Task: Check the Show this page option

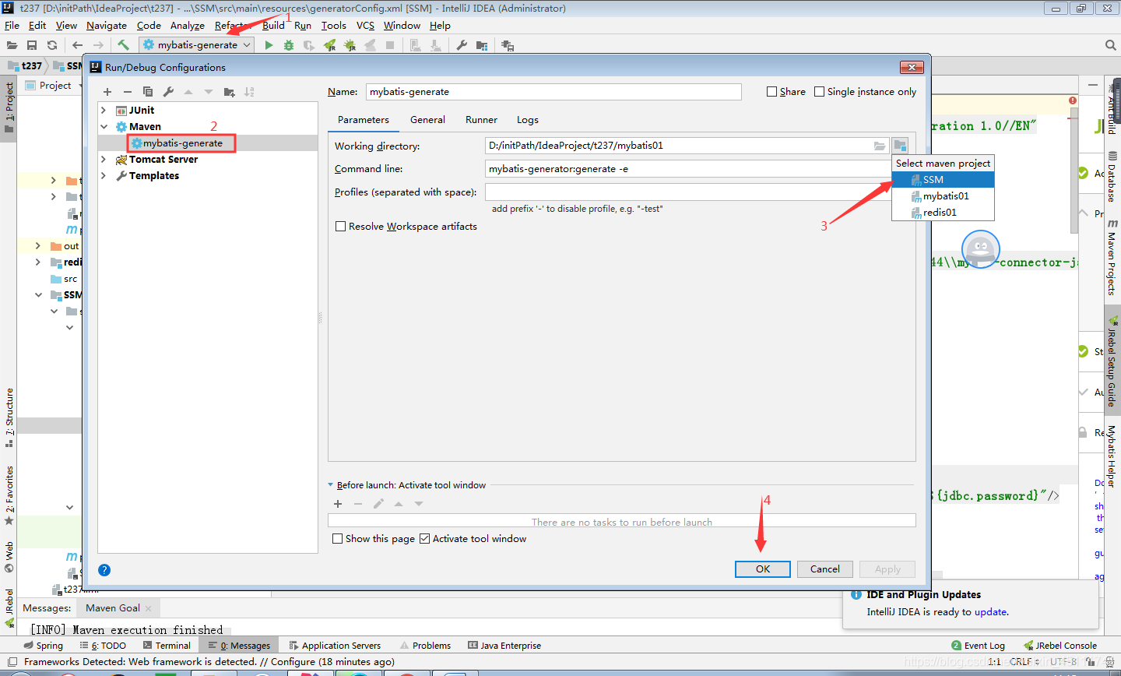Action: pos(337,539)
